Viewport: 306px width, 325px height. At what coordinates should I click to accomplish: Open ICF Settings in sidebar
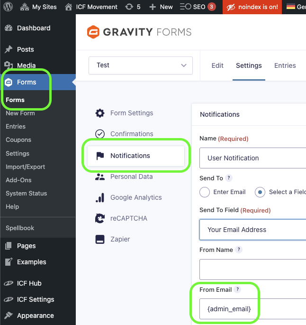[38, 299]
